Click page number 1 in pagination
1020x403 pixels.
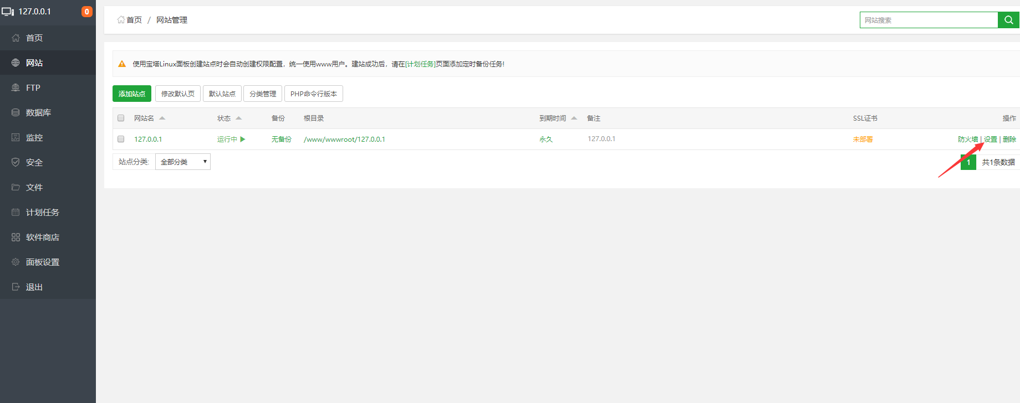pos(968,162)
